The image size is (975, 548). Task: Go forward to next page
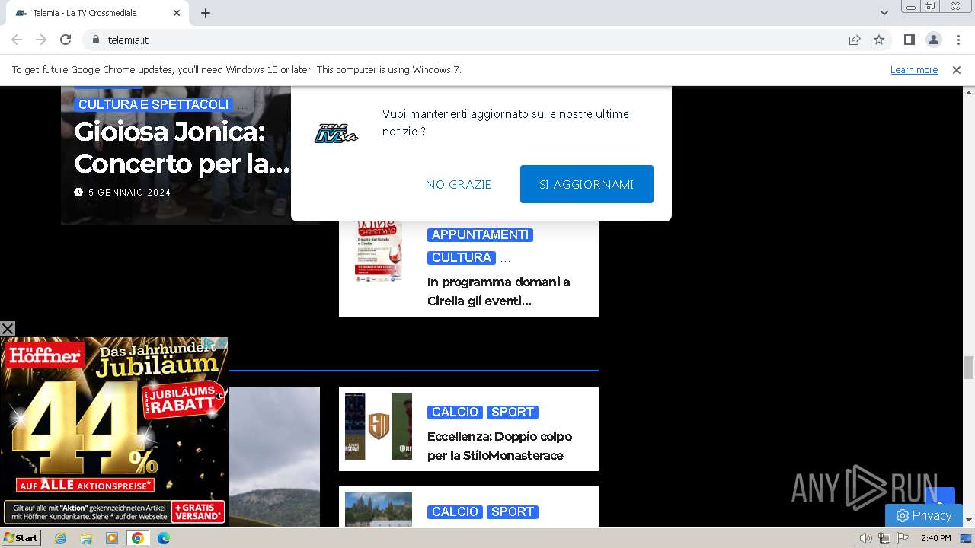click(41, 40)
